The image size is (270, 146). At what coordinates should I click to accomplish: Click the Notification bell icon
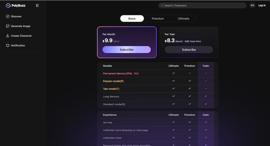pyautogui.click(x=7, y=45)
